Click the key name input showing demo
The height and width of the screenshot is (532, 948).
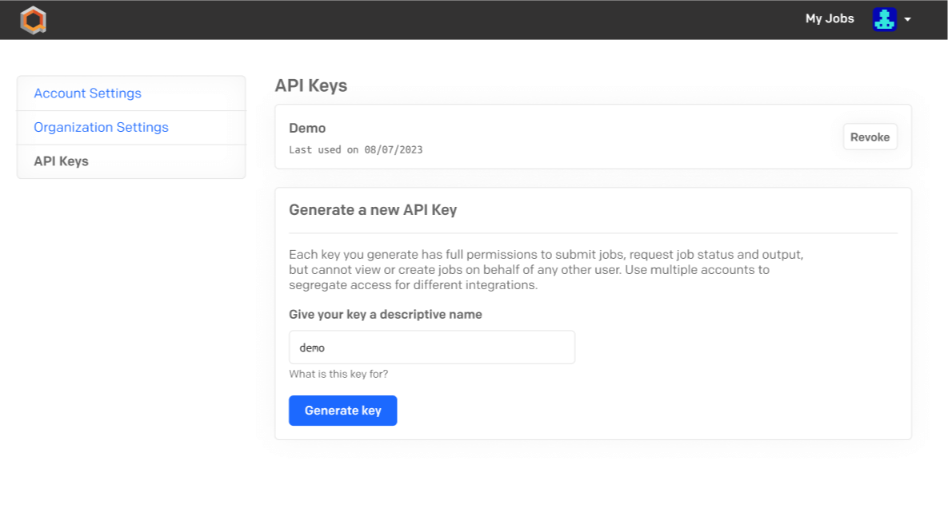[x=432, y=347]
